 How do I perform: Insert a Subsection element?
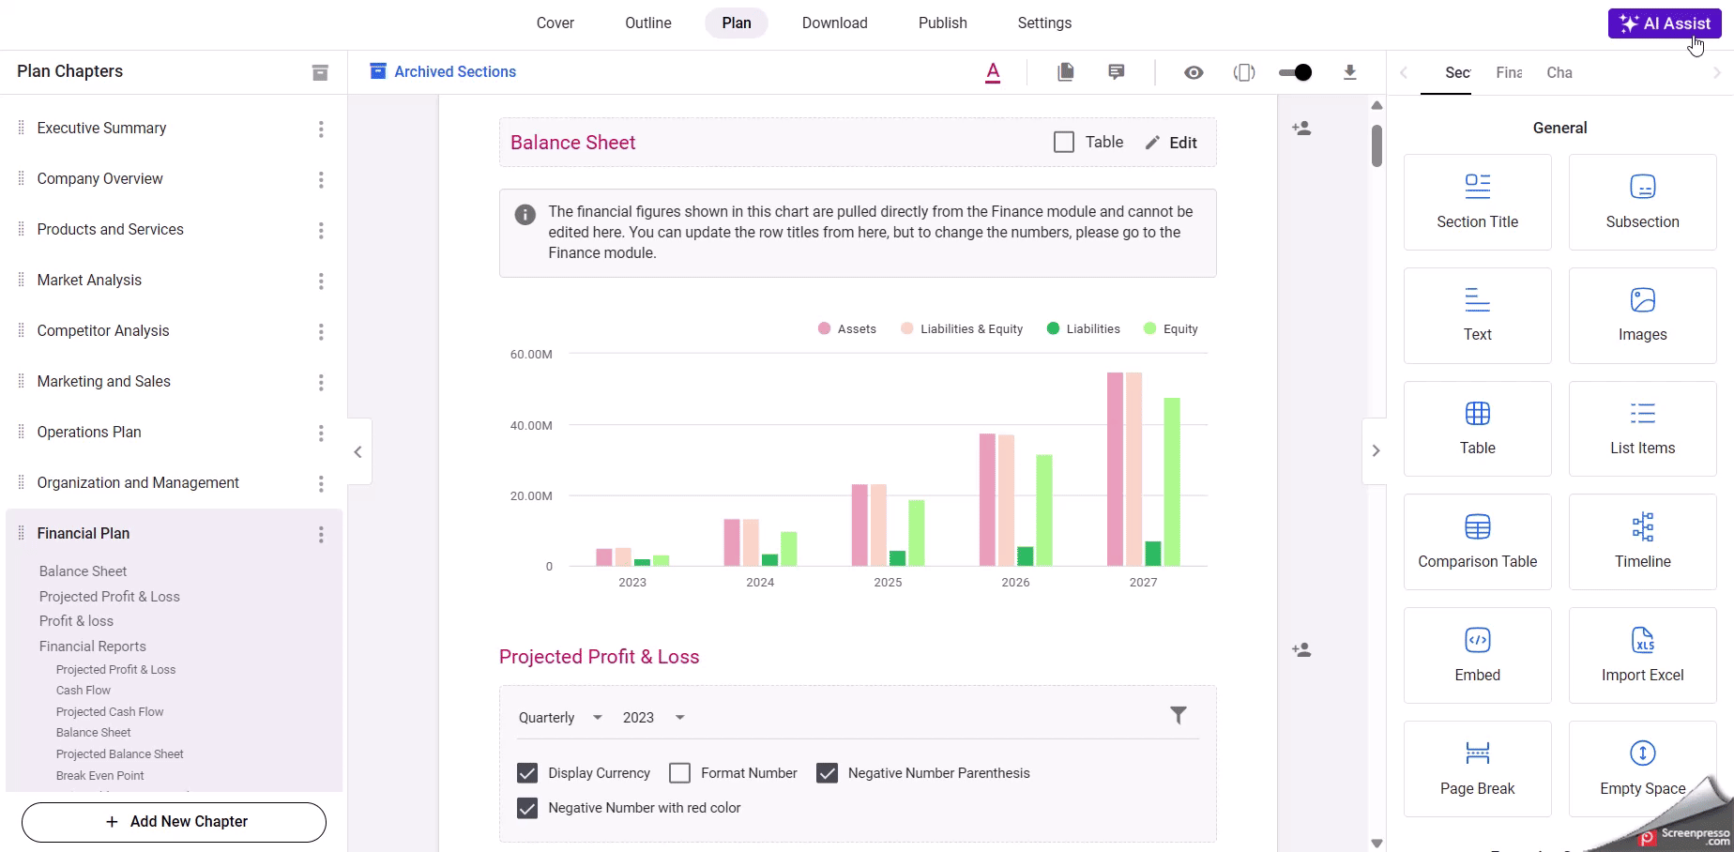coord(1643,203)
